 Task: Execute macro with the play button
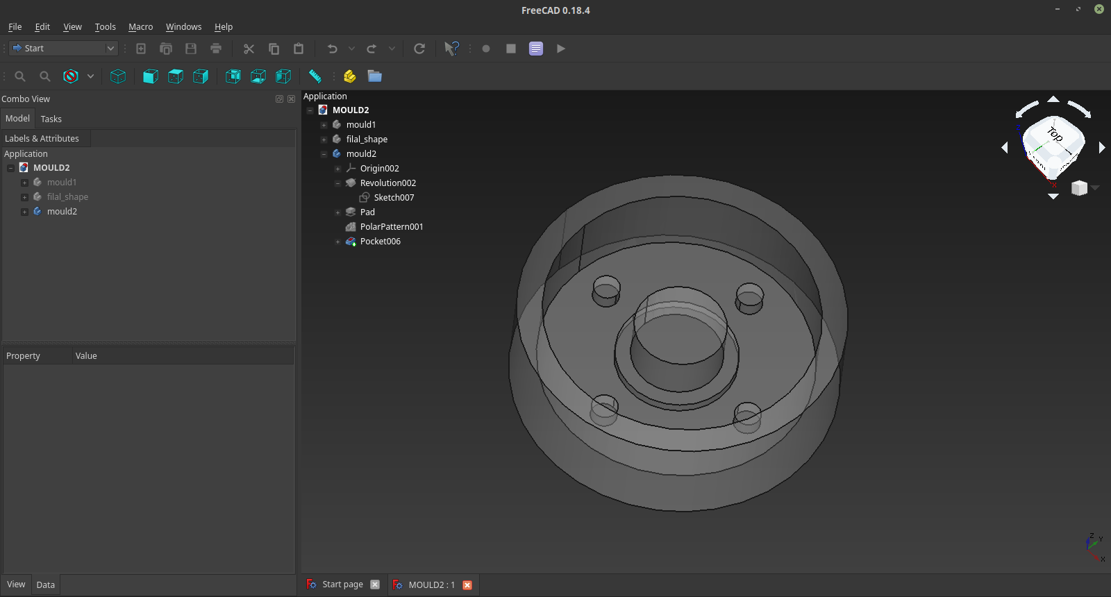(561, 49)
